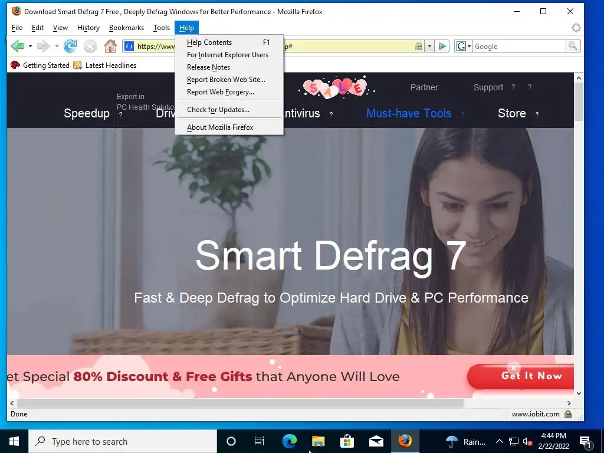Open the Tools menu

pyautogui.click(x=162, y=28)
